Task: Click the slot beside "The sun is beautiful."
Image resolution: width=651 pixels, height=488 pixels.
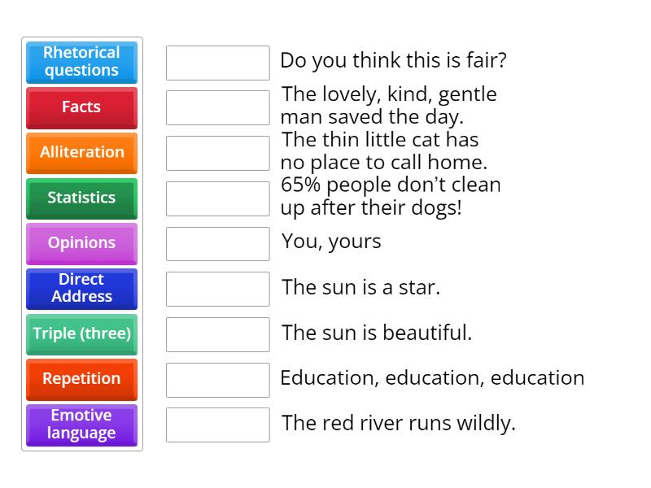Action: (x=217, y=334)
